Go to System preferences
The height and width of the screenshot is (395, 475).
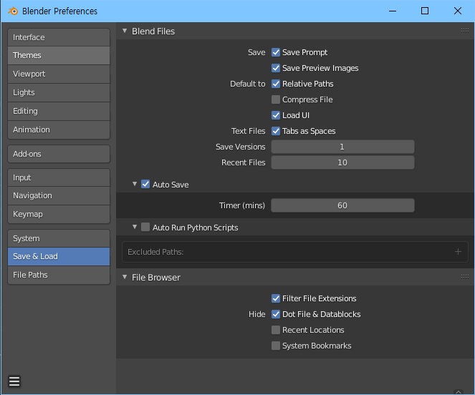pyautogui.click(x=59, y=238)
